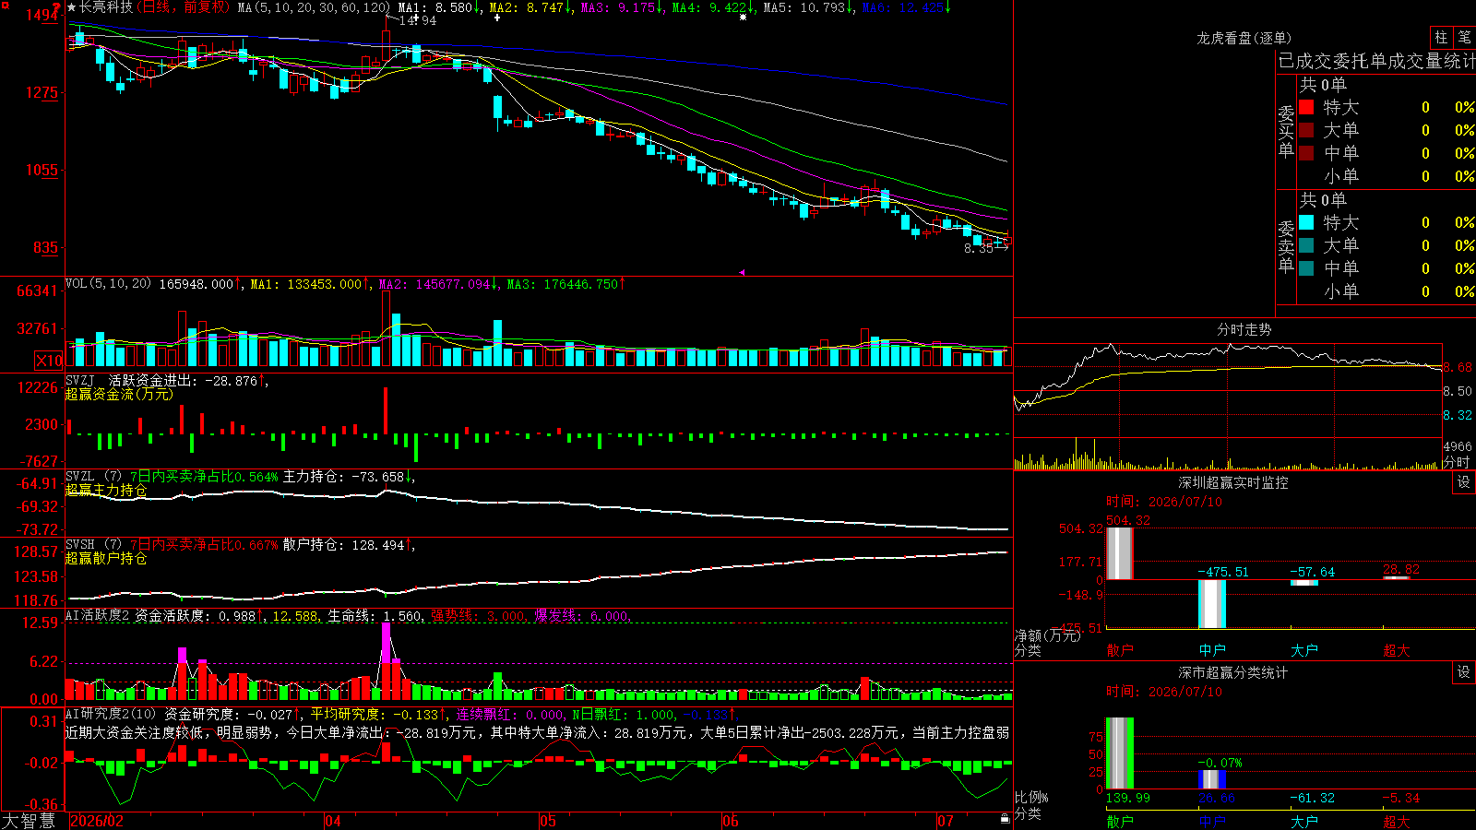Image resolution: width=1476 pixels, height=830 pixels.
Task: Click the 超赢资金流(万元) label
Action: 119,394
